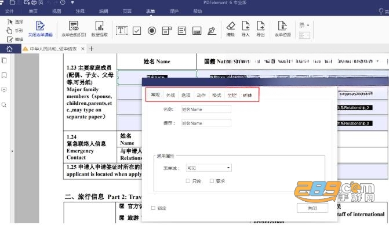
Task: Select the combo box form tool
Action: click(x=167, y=31)
